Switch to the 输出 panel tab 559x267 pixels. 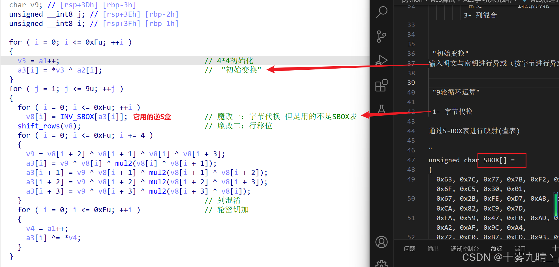pyautogui.click(x=433, y=249)
